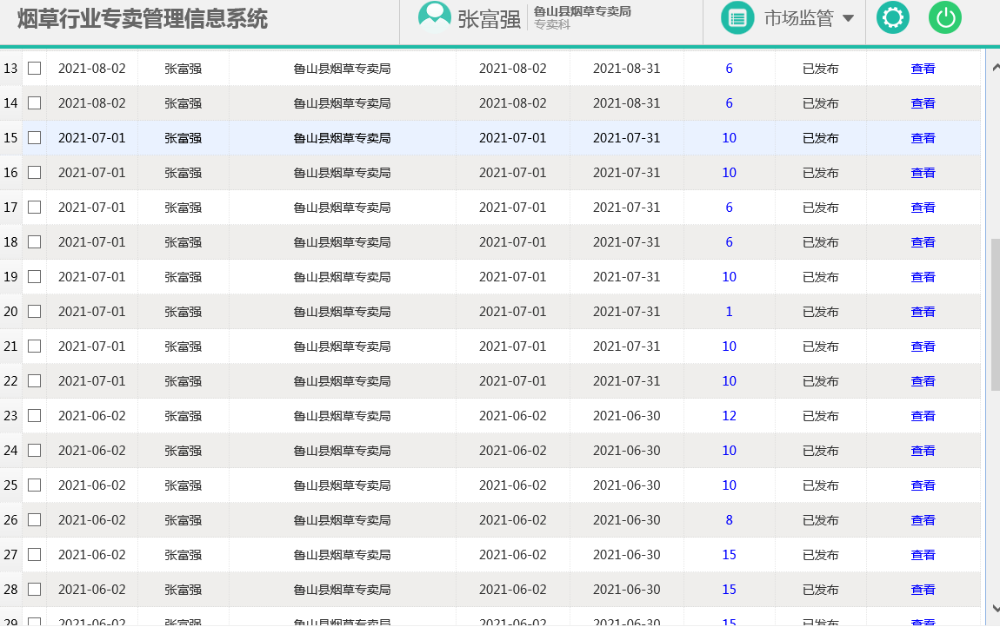Click the 鲁山县烟草专卖局 header organization text
1000x627 pixels.
click(x=583, y=11)
